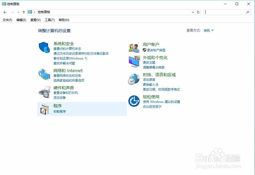Open the 外观和个性化 monitor icon
Screen dimensions: 255x175
[x=134, y=61]
